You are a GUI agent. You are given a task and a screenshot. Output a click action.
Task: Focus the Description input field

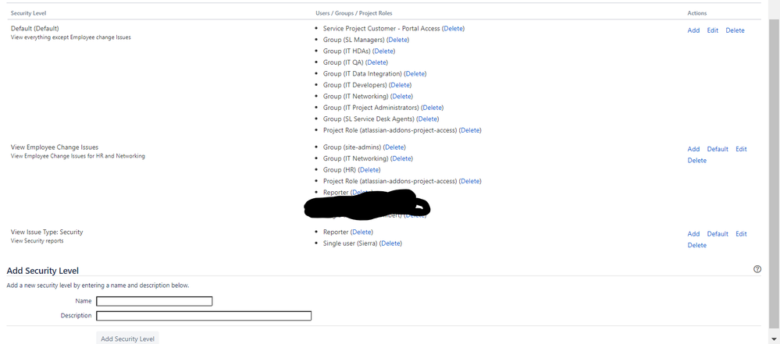click(x=204, y=316)
